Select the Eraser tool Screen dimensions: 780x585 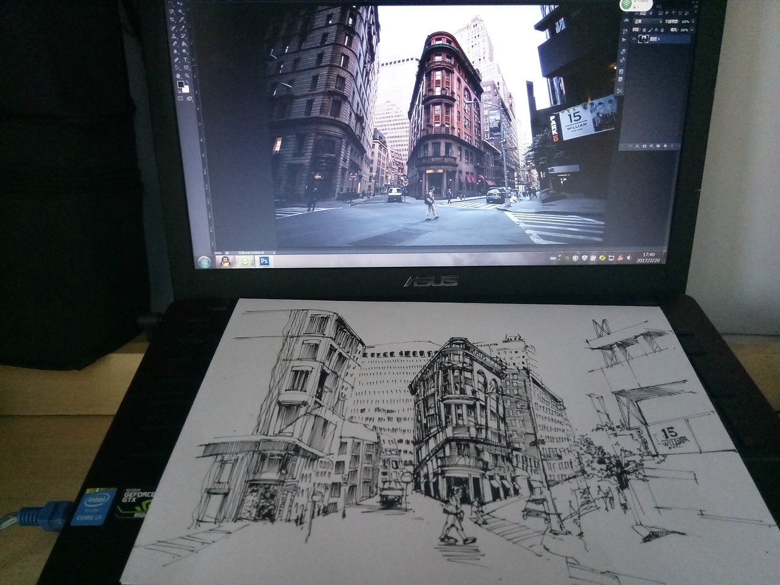174,44
